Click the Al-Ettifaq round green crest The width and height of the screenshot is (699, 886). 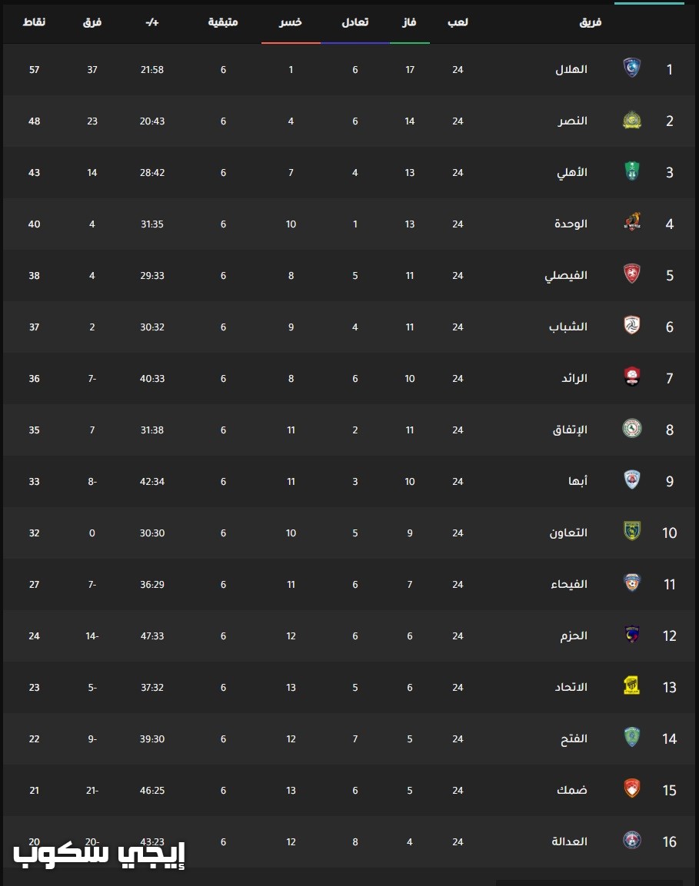(x=631, y=428)
